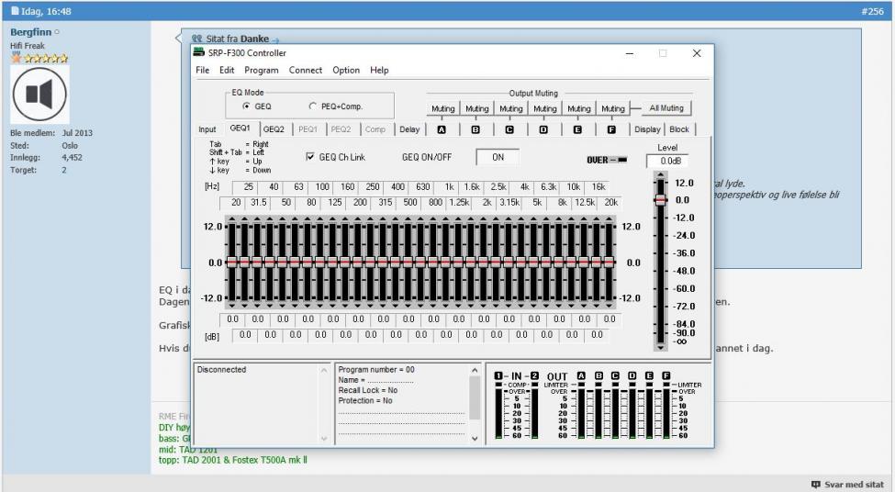Open output channel D tab
This screenshot has width=895, height=492.
[x=543, y=129]
